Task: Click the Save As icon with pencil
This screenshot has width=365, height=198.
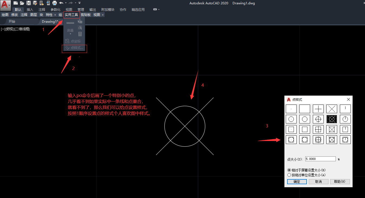Action: click(35, 3)
